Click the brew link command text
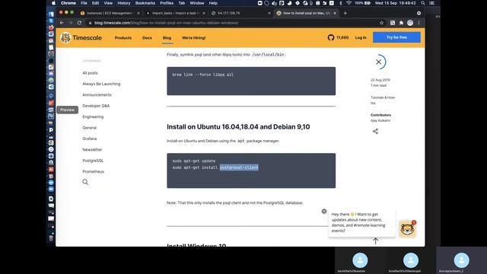 203,75
